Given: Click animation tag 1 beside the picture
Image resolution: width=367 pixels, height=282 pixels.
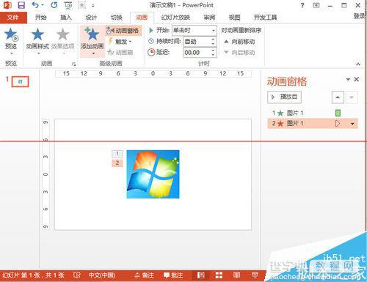Looking at the screenshot, I should 117,153.
